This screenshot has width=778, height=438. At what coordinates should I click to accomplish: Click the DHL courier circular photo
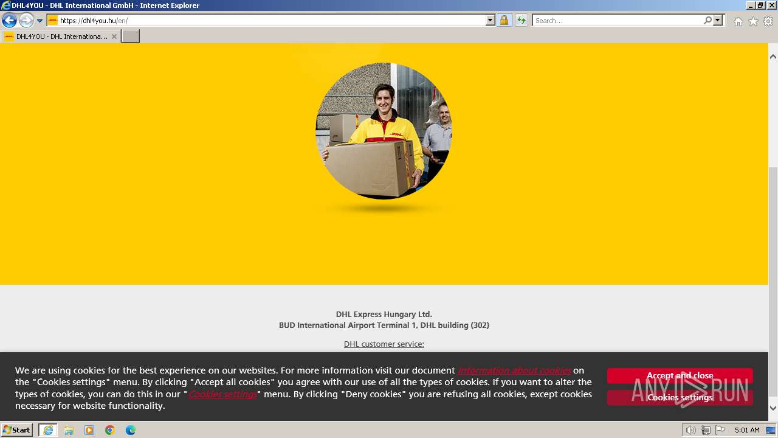coord(384,131)
